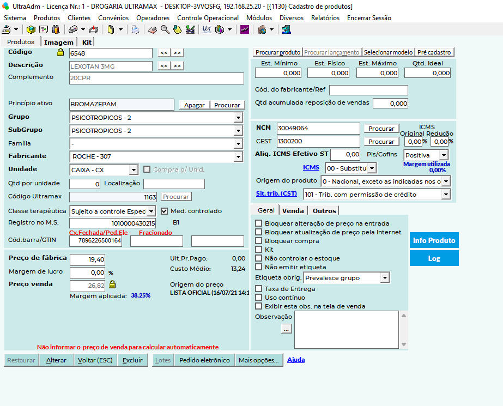
Task: Click next code '>>' button beside Código
Action: coord(177,53)
